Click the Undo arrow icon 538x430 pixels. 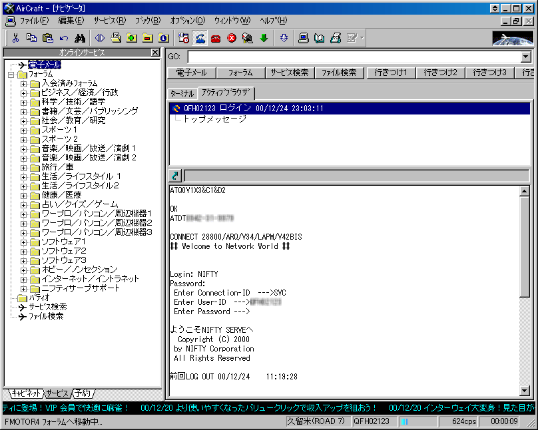[63, 38]
